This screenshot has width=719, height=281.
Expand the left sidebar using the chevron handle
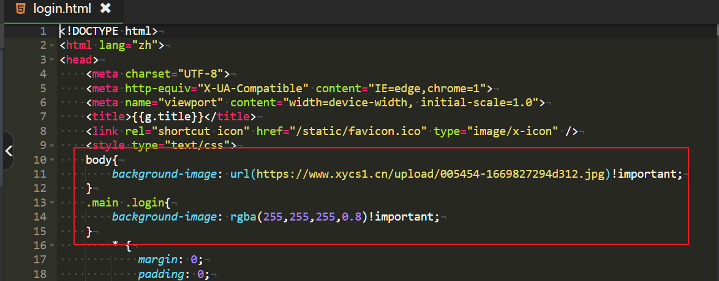(x=8, y=150)
